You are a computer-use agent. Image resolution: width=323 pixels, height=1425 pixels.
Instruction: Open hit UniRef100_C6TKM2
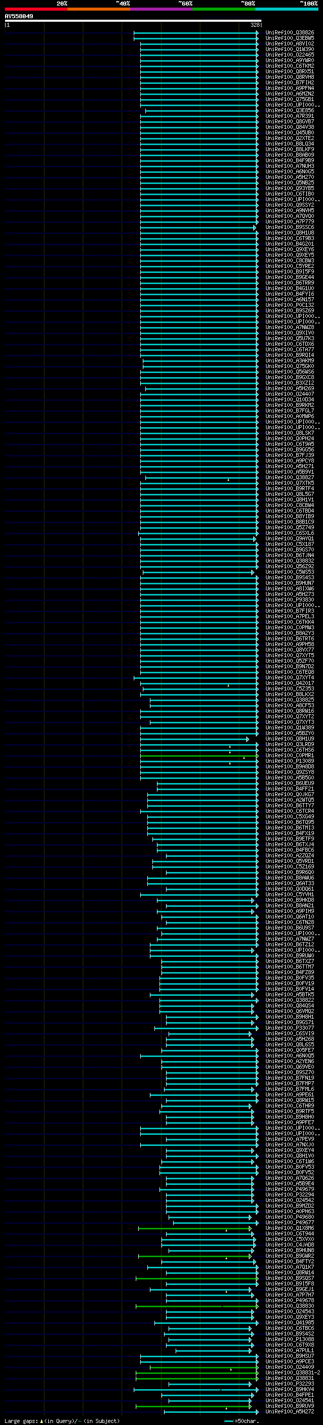(x=290, y=66)
